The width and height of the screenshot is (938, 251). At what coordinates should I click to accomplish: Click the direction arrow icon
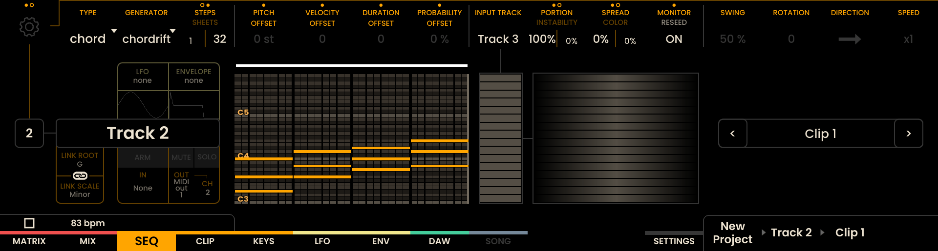pos(850,39)
